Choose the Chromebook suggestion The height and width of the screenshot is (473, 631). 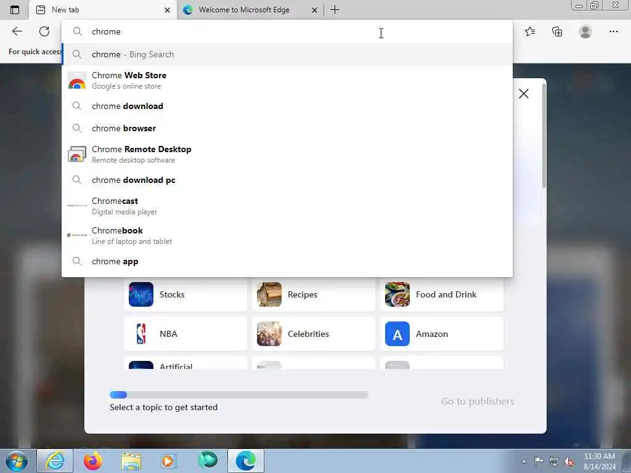[287, 235]
